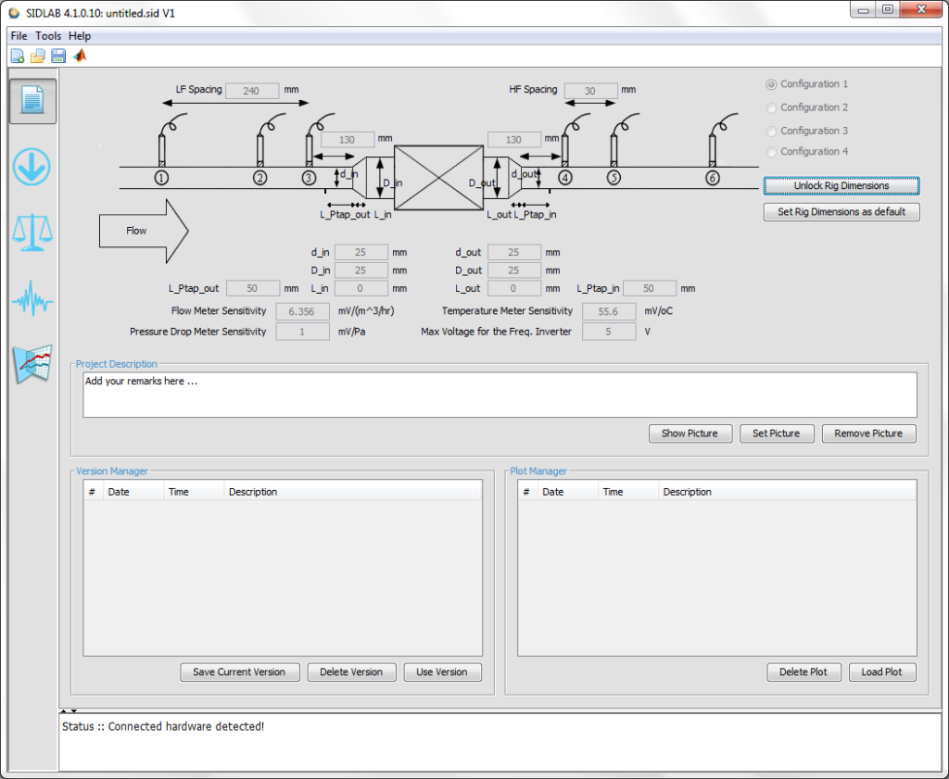
Task: Click the Save disk toolbar icon
Action: coord(58,57)
